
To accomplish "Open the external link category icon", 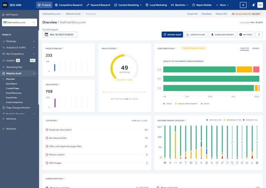I will [x=217, y=163].
